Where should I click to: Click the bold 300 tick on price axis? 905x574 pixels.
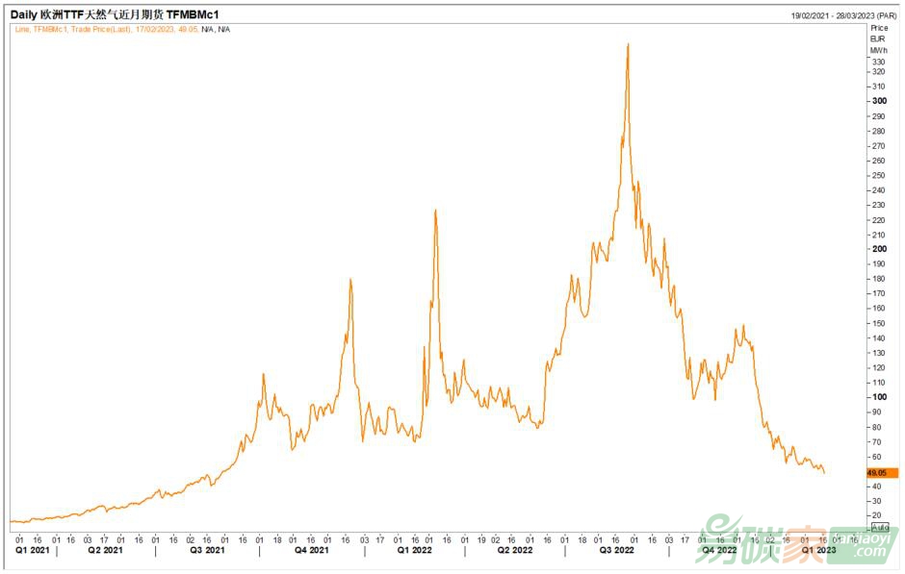878,101
